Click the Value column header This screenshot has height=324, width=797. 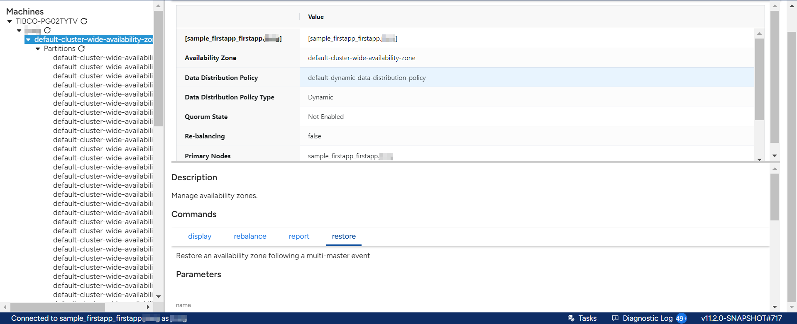(315, 17)
